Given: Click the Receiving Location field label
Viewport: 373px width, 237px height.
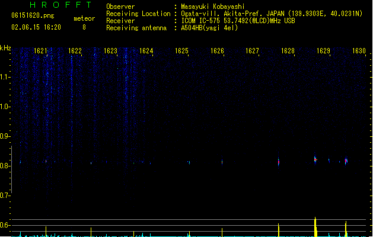Looking at the screenshot, I should tap(138, 14).
